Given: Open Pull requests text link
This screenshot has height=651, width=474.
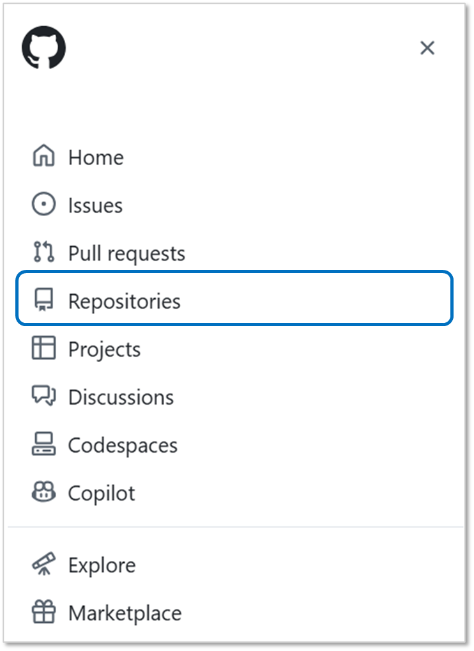Looking at the screenshot, I should pos(126,253).
